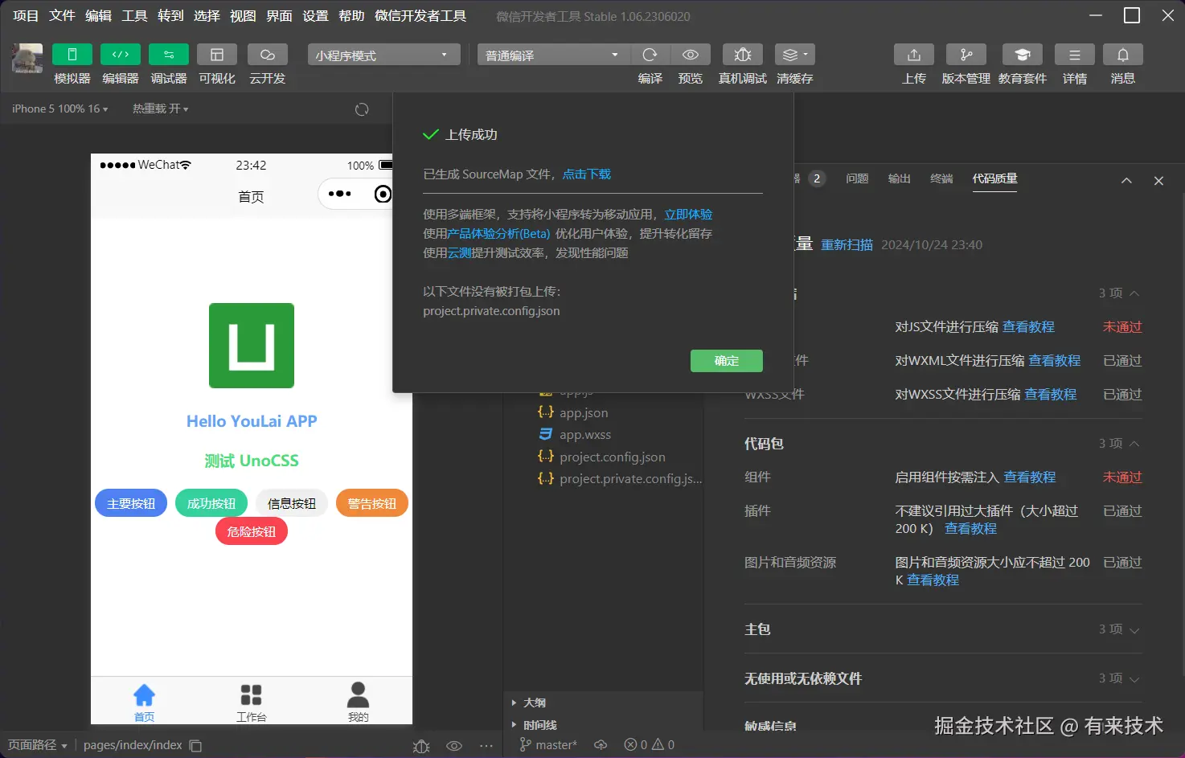Image resolution: width=1185 pixels, height=758 pixels.
Task: Click the 点击下载 SourceMap link
Action: pos(586,174)
